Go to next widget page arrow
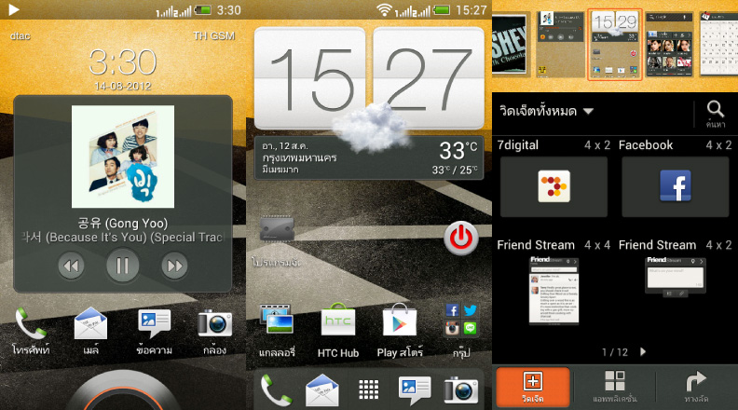The image size is (738, 410). [x=643, y=351]
